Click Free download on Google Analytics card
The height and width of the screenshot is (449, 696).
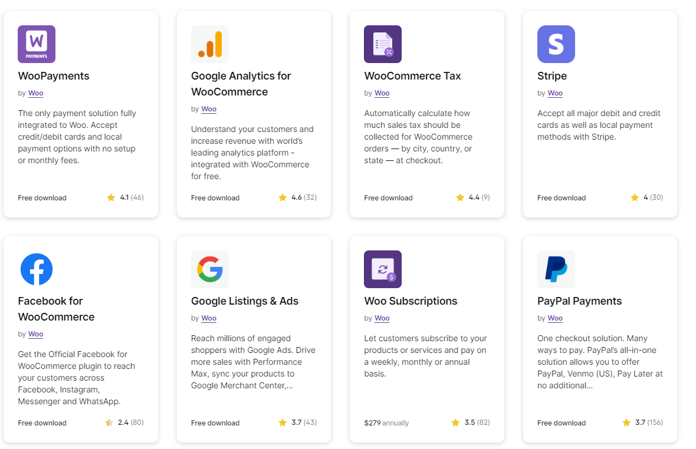pyautogui.click(x=215, y=197)
